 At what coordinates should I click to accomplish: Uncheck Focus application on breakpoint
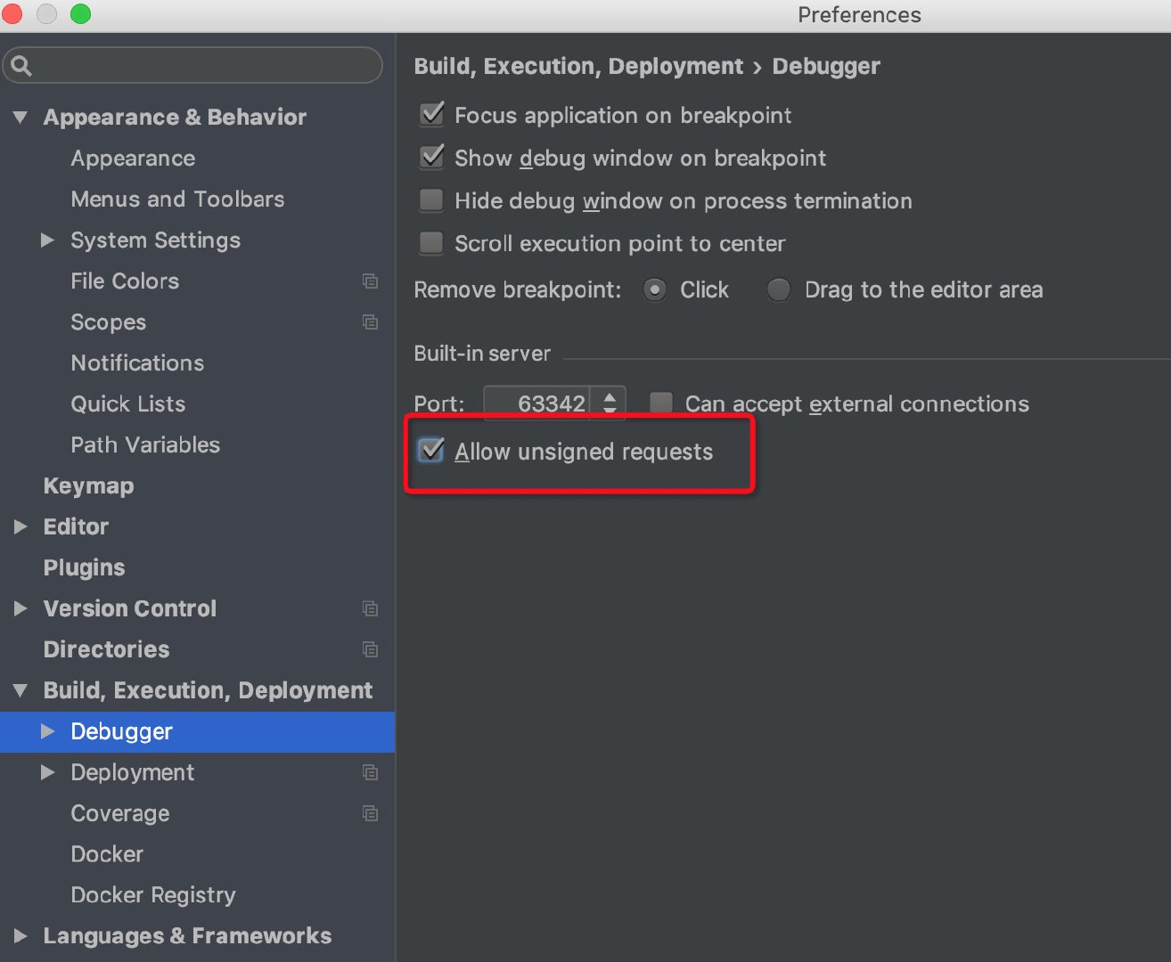pyautogui.click(x=432, y=115)
